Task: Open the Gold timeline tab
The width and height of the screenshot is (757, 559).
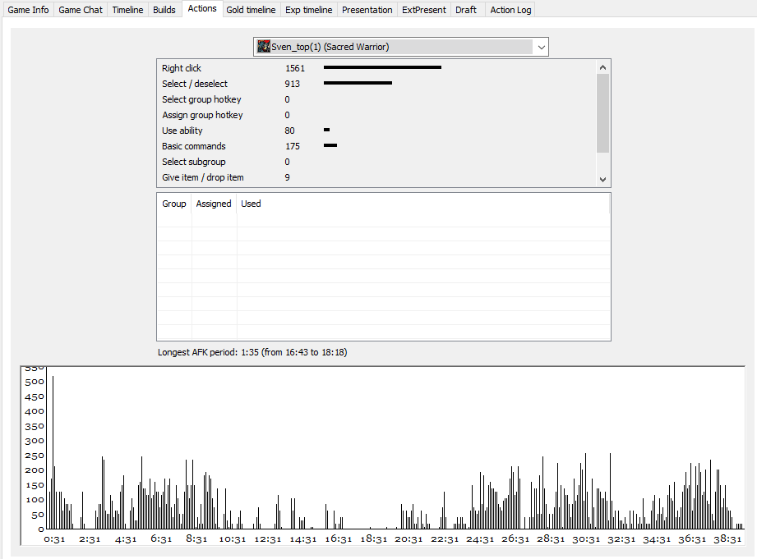Action: [x=251, y=10]
